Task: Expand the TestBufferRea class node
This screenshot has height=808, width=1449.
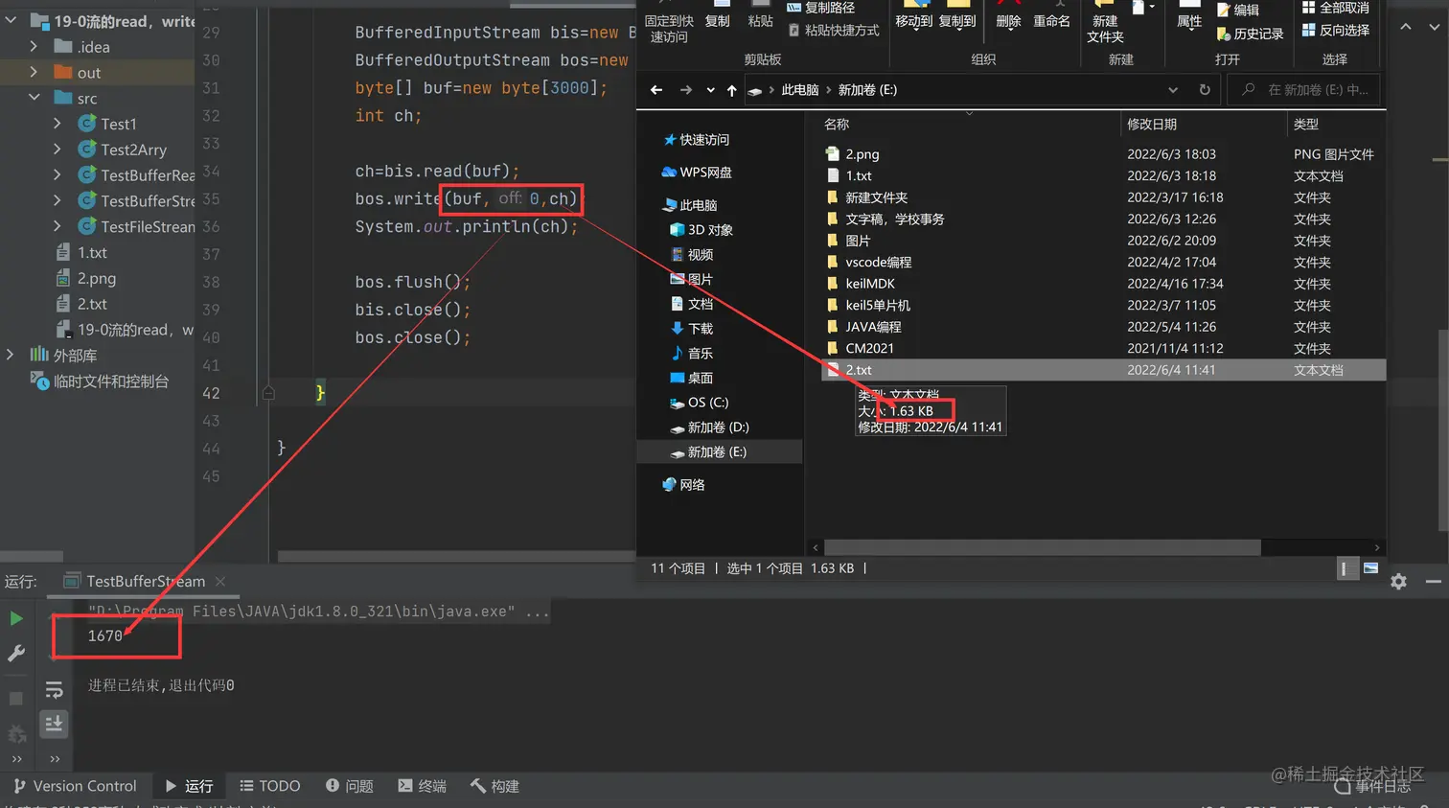Action: pyautogui.click(x=57, y=174)
